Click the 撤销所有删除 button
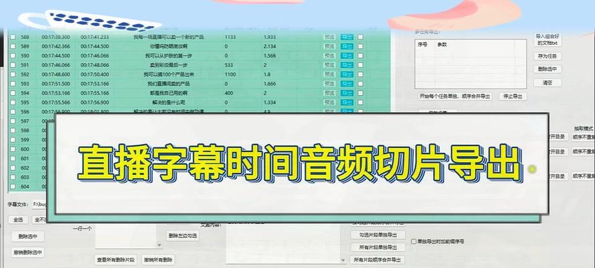 point(158,260)
